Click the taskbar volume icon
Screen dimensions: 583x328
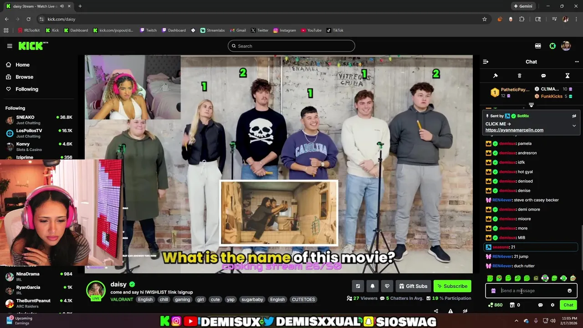pyautogui.click(x=553, y=321)
